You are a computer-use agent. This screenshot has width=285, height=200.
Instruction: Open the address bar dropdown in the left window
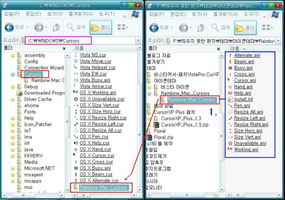138,41
